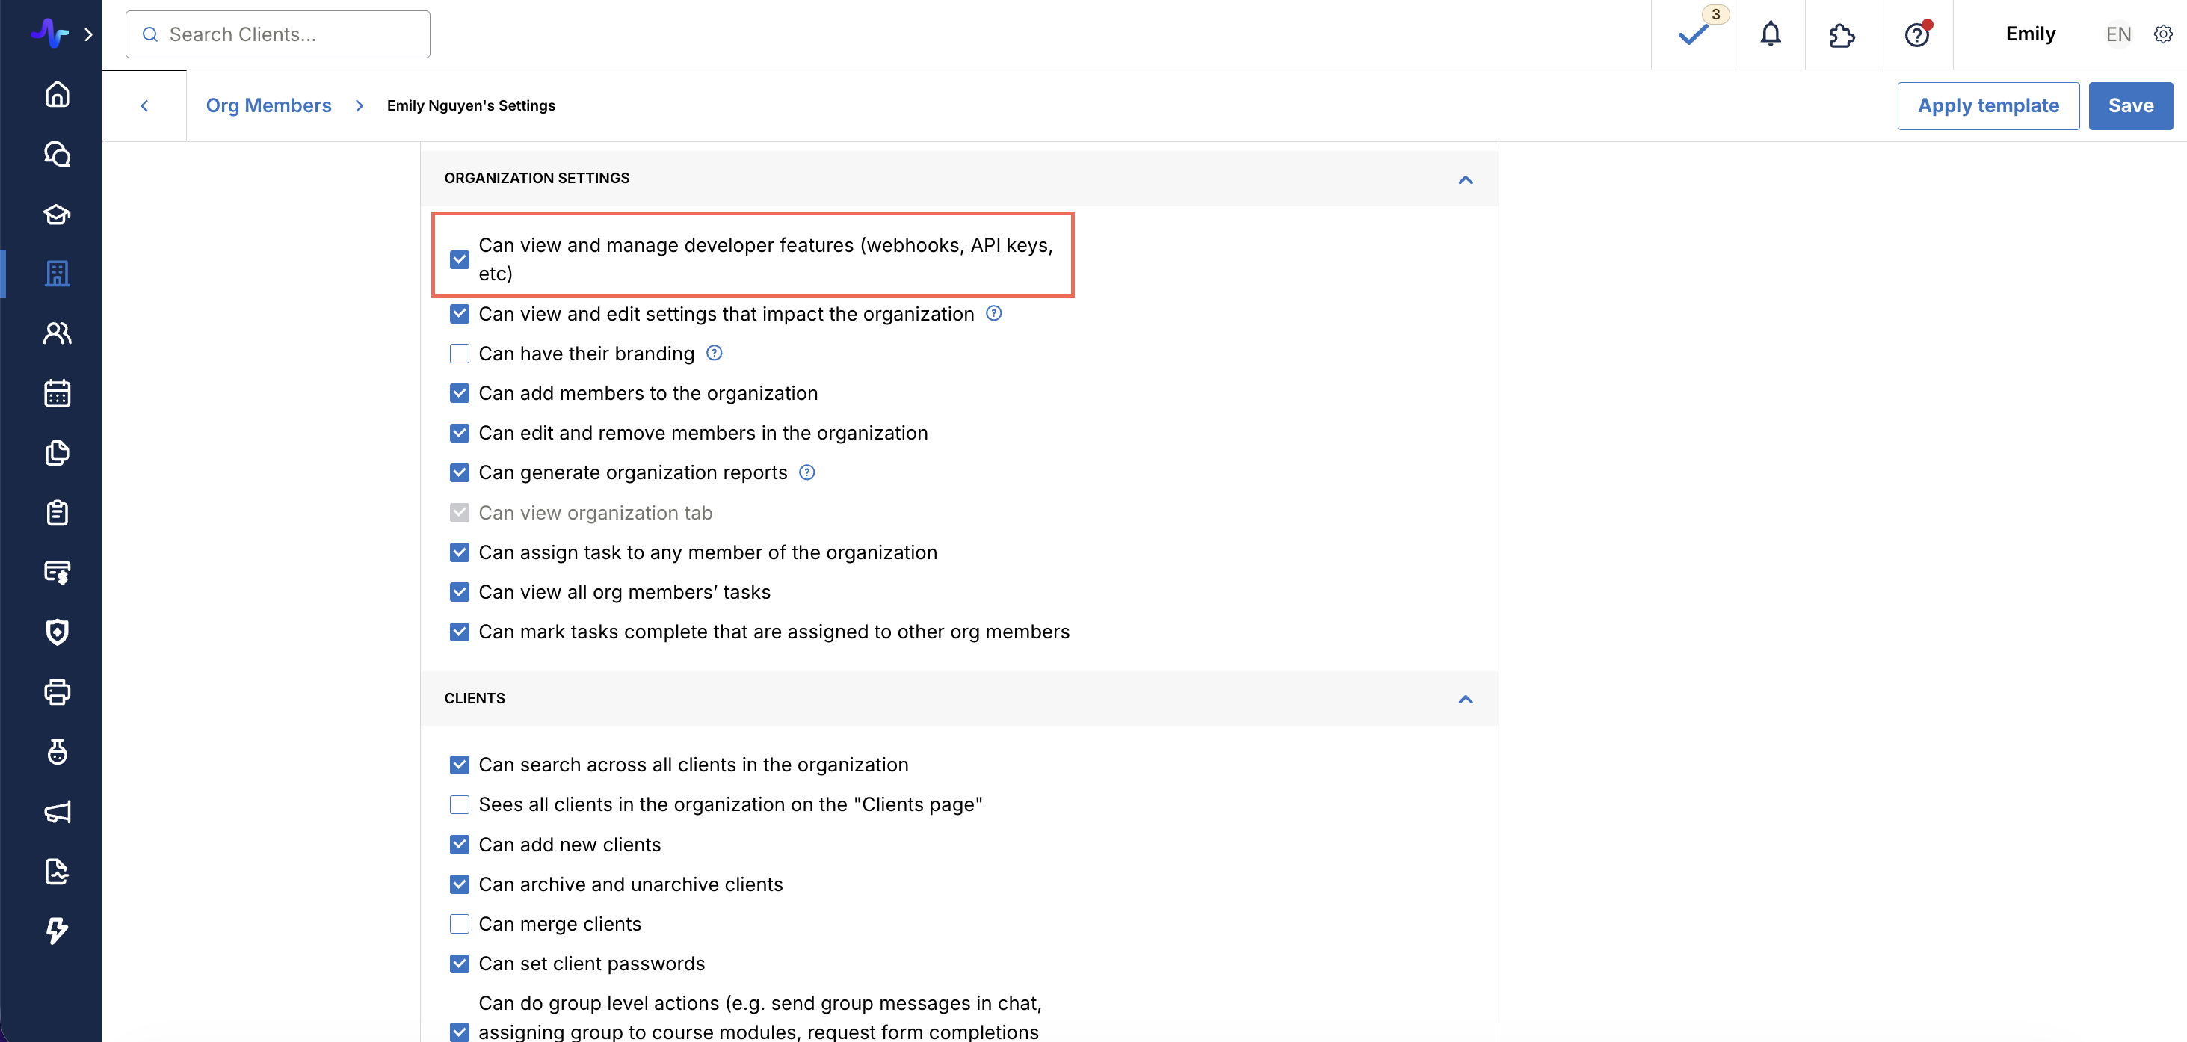The height and width of the screenshot is (1042, 2187).
Task: Open the tasks checkmark with badge 3
Action: click(1693, 34)
